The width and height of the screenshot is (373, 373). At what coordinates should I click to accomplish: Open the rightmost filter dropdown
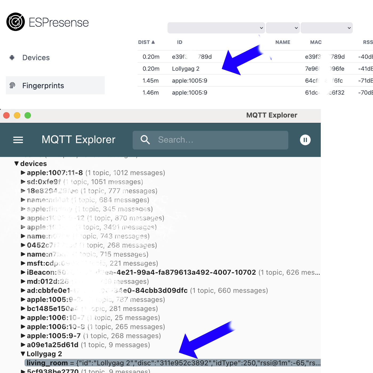[327, 28]
